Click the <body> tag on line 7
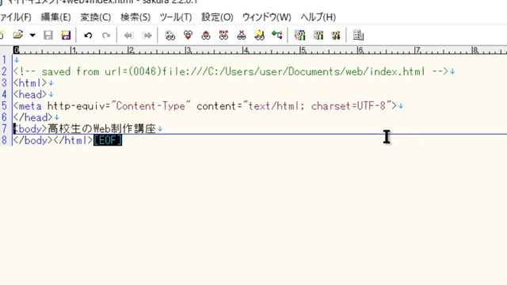Image resolution: width=507 pixels, height=285 pixels. pos(30,128)
